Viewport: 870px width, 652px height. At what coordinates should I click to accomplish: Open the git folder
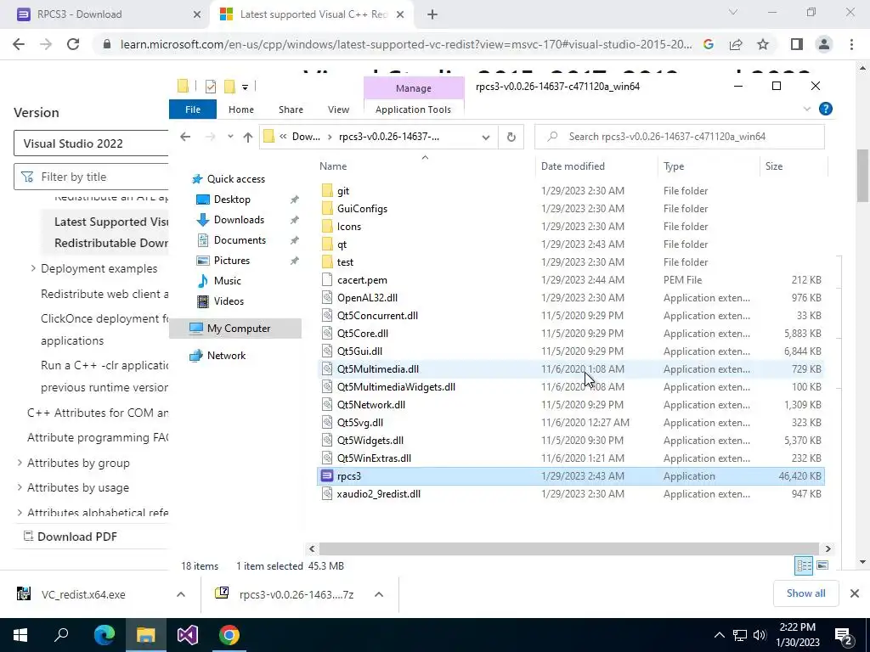(343, 191)
